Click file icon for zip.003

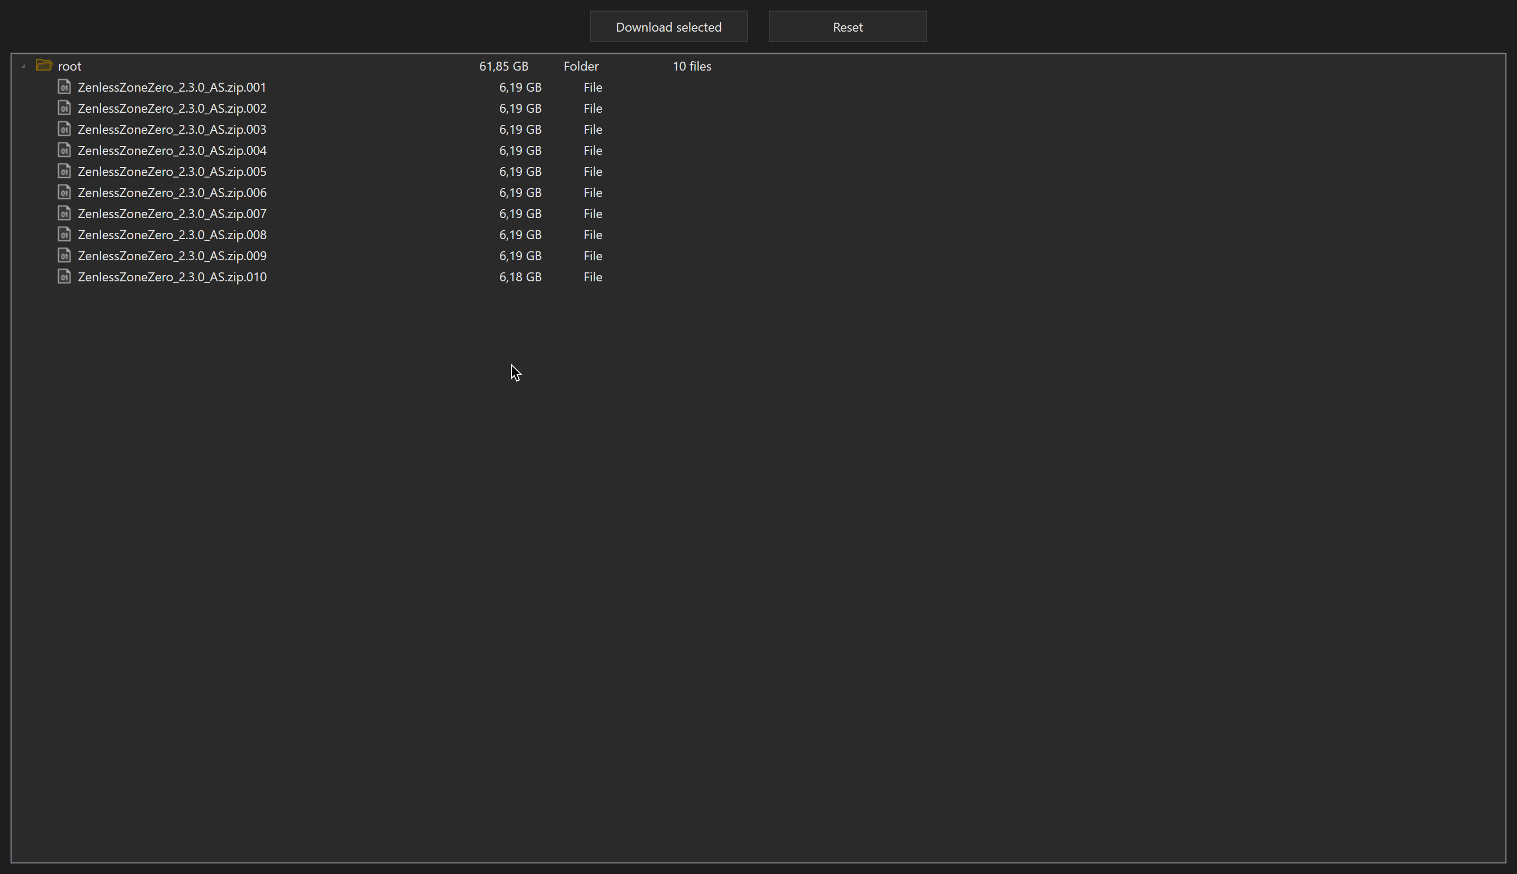(64, 129)
